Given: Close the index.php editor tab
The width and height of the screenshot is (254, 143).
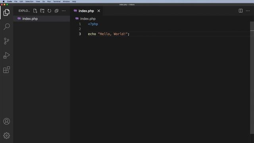Looking at the screenshot, I should [x=99, y=11].
